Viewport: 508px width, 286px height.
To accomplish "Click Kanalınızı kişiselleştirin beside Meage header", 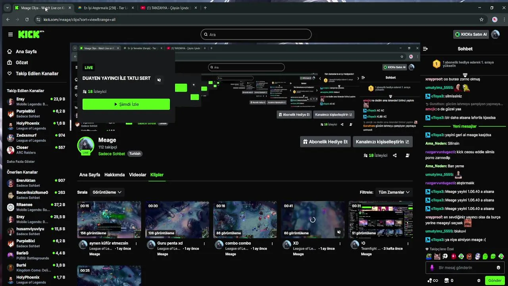I will (x=383, y=142).
